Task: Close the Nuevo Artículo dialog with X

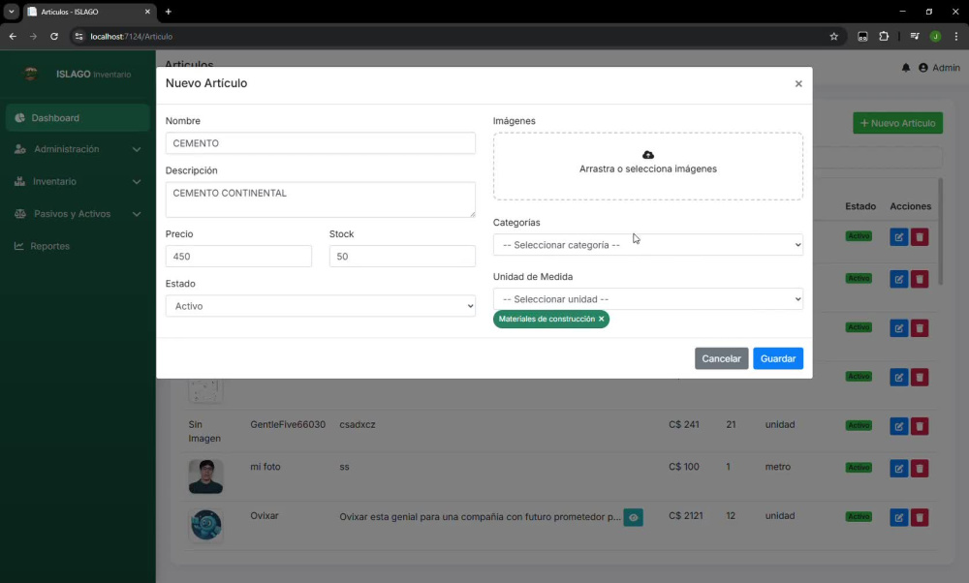Action: pyautogui.click(x=798, y=83)
